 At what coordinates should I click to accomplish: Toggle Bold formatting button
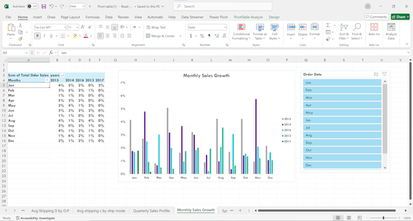coord(38,36)
